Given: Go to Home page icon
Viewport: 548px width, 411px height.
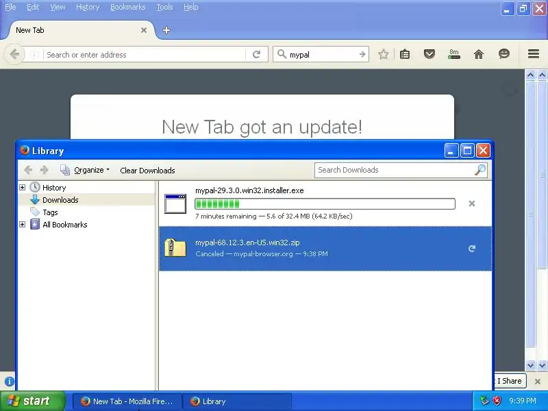Looking at the screenshot, I should pyautogui.click(x=479, y=54).
